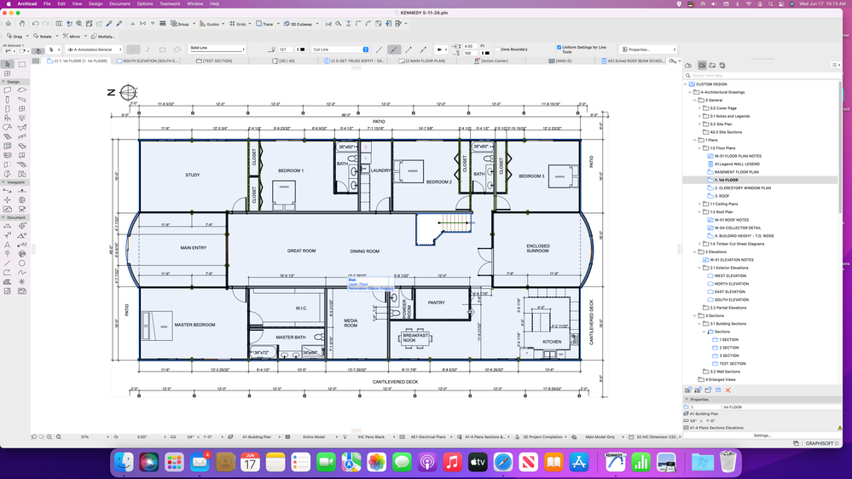
Task: Click the pan hand tool icon
Action: point(21,23)
